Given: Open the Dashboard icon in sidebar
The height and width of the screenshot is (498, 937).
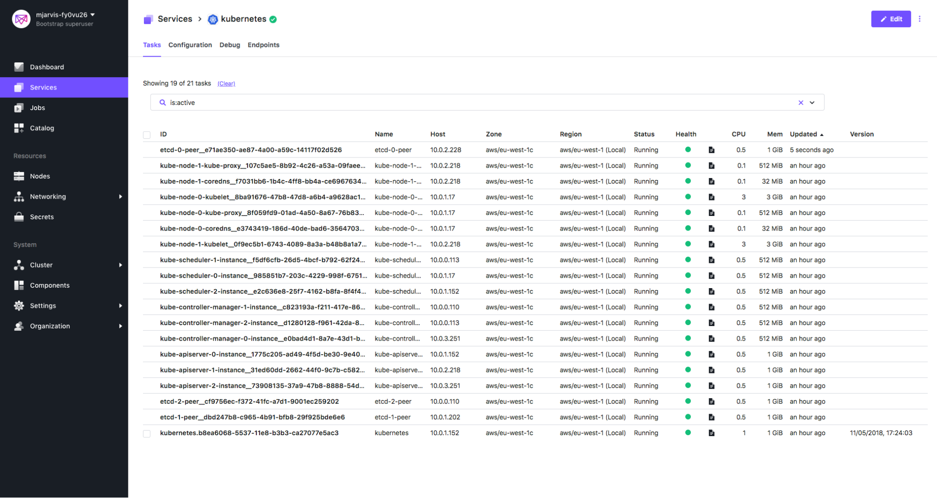Looking at the screenshot, I should click(19, 67).
